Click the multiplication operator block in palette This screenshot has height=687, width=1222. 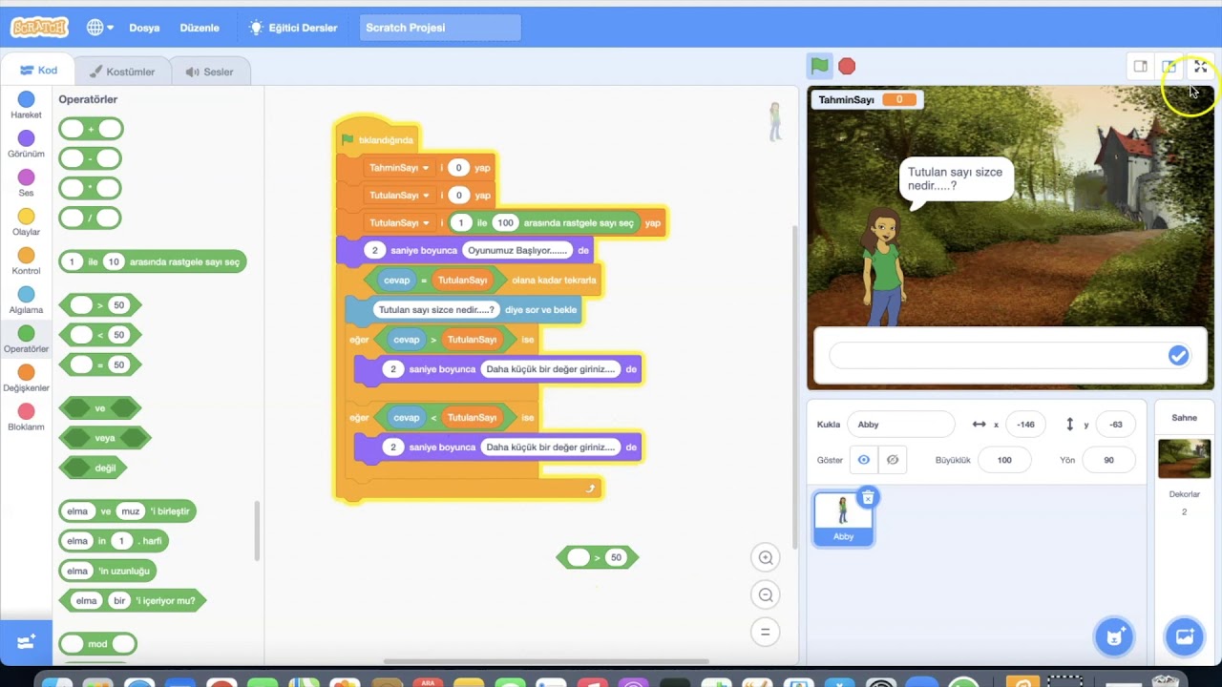pyautogui.click(x=91, y=188)
